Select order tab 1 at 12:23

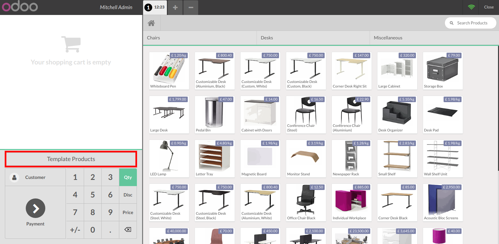click(155, 7)
